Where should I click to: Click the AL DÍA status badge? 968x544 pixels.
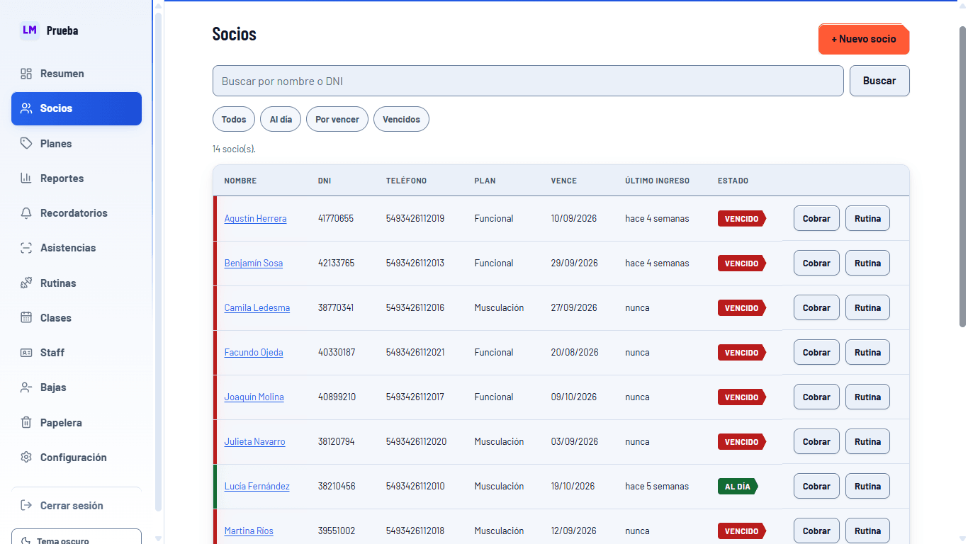click(738, 487)
